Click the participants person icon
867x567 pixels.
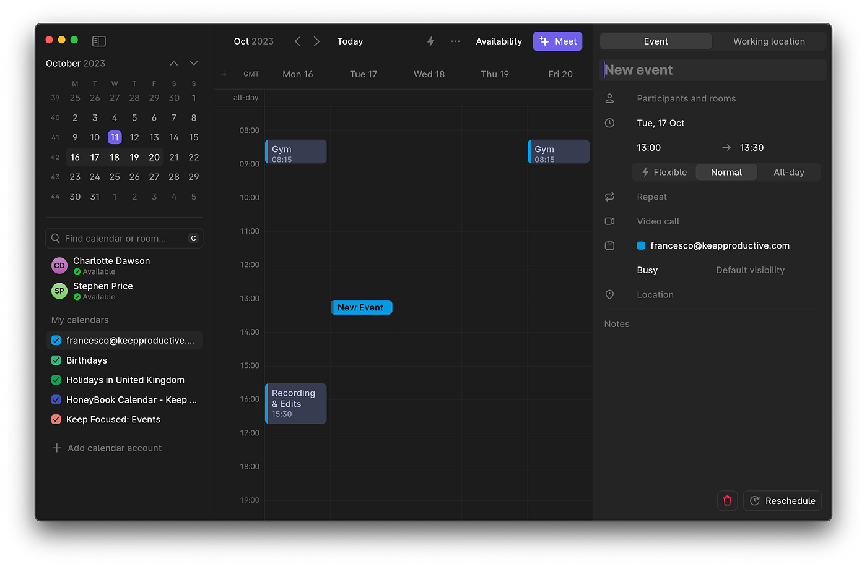point(609,98)
